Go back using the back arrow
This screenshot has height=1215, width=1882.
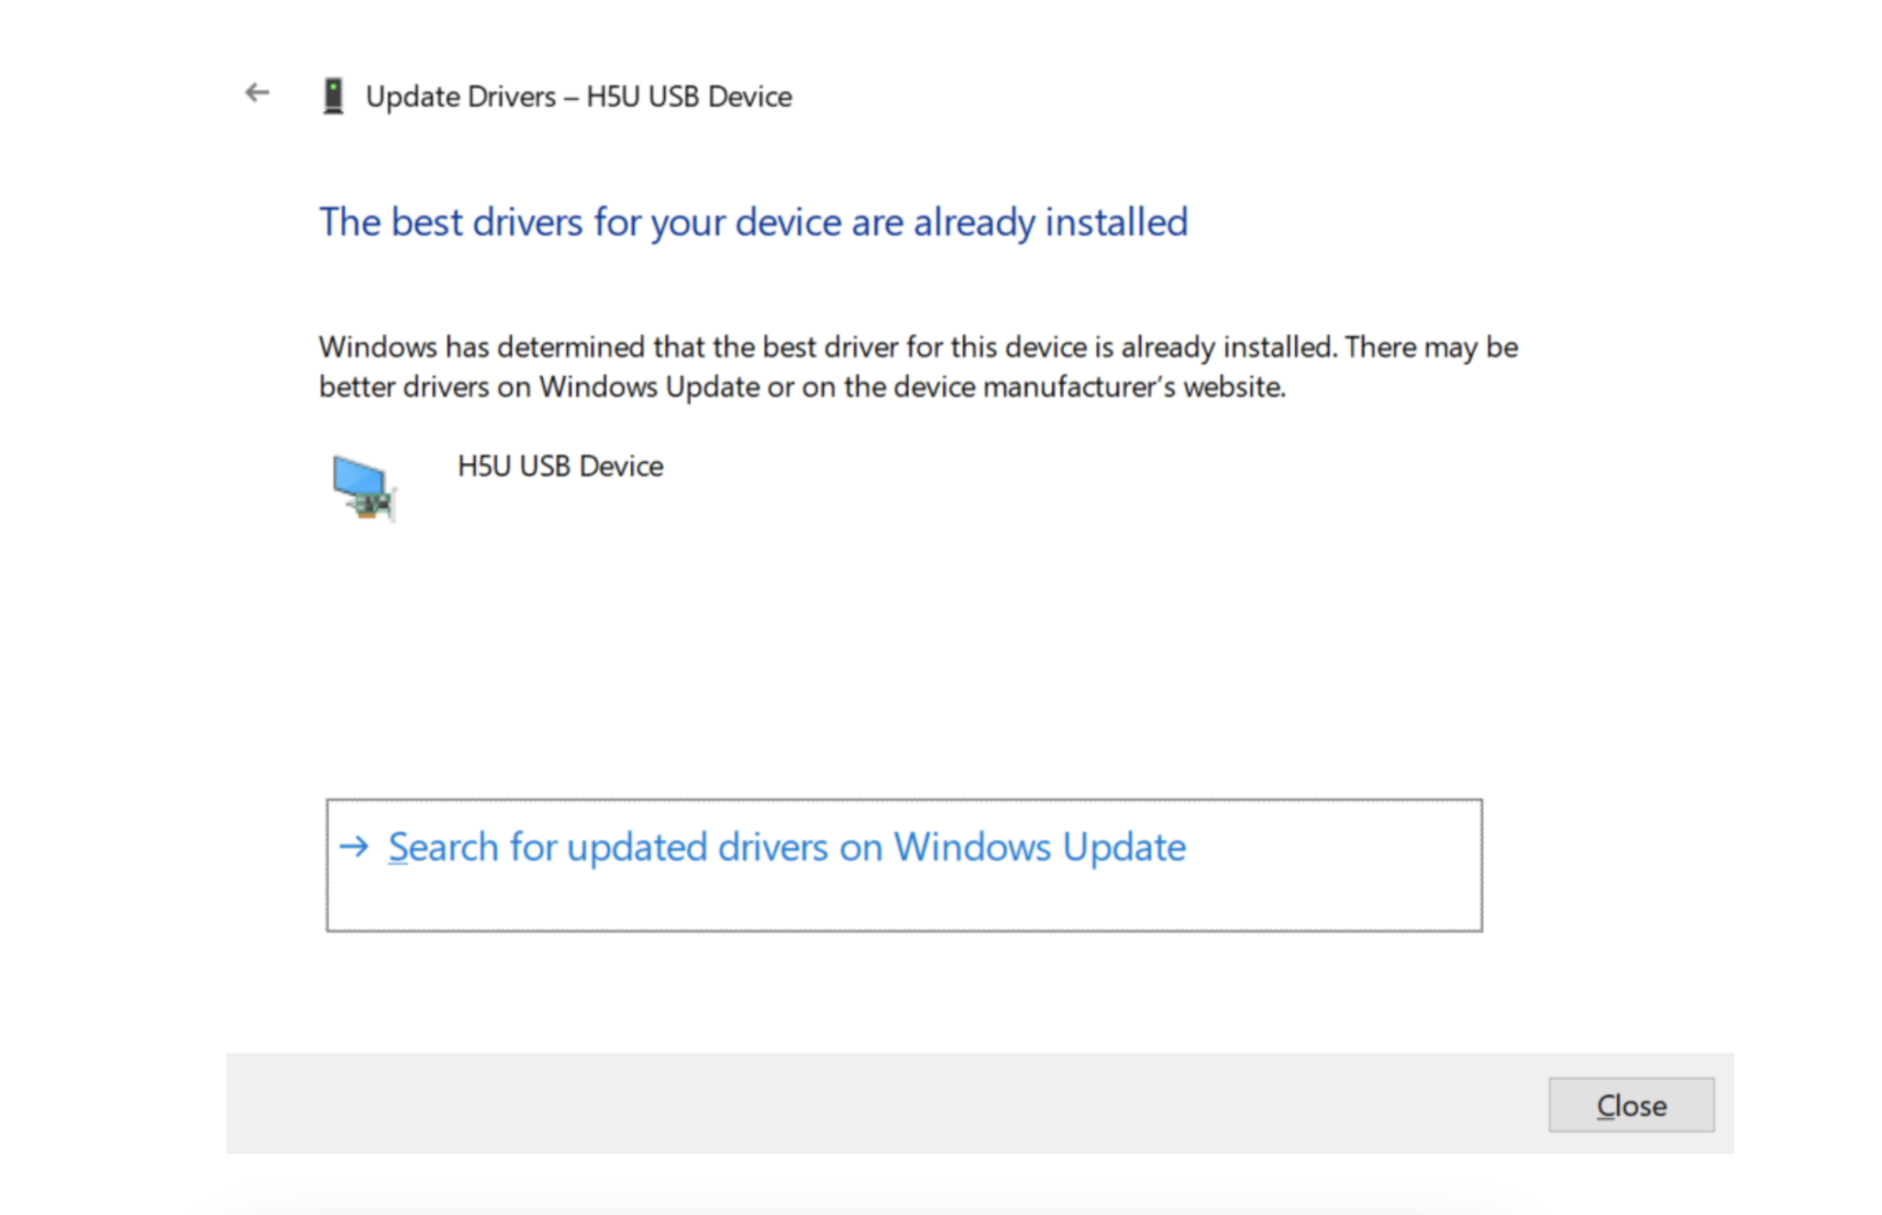(257, 93)
